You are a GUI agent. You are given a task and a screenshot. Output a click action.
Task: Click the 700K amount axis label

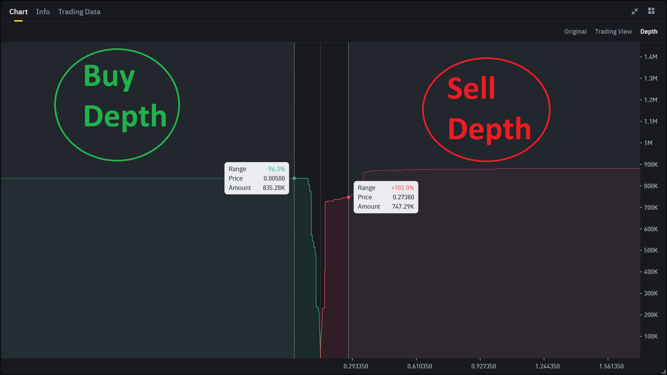click(651, 208)
